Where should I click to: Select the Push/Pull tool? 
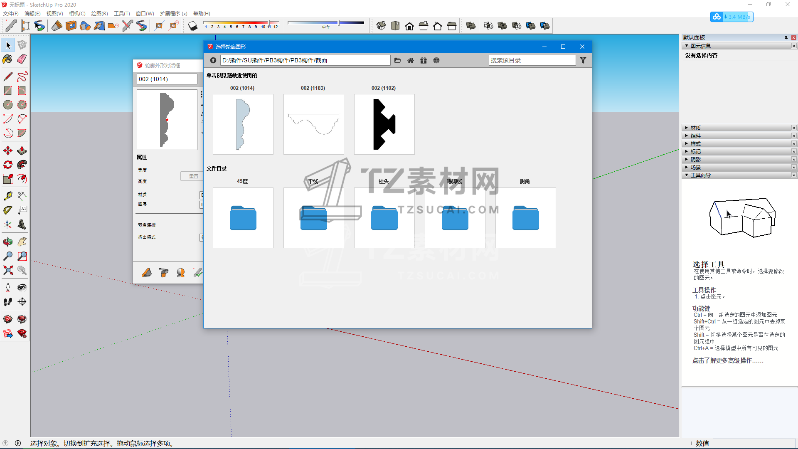click(22, 151)
